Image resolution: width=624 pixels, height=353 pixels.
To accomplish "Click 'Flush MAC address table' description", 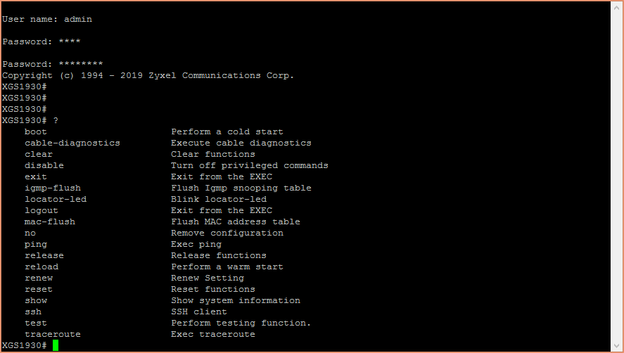I will (236, 222).
